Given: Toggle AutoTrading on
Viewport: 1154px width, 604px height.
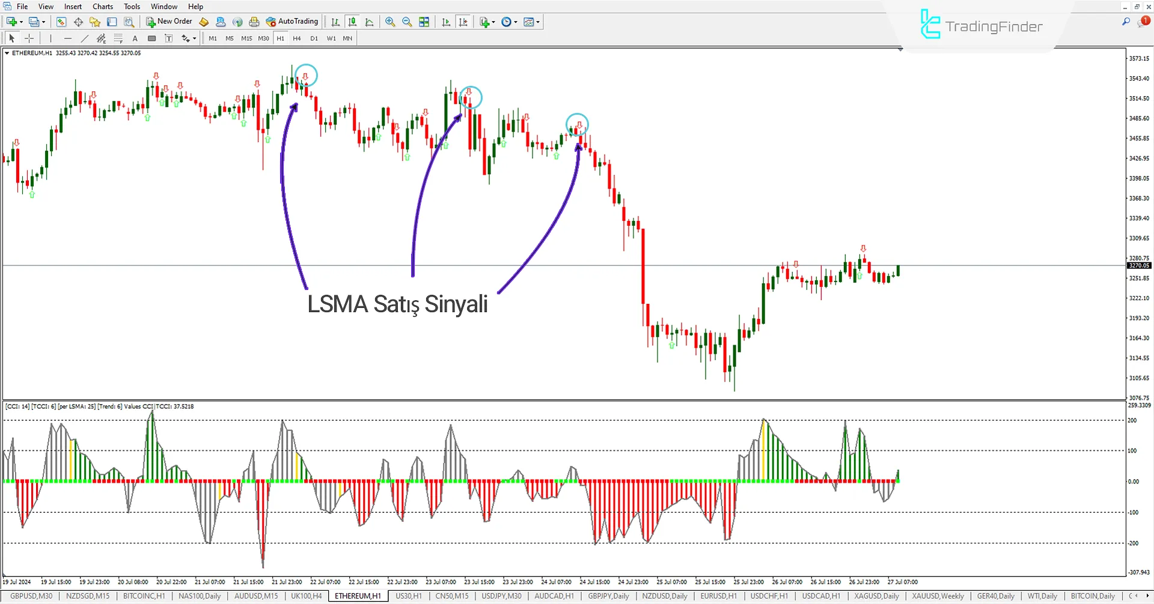Looking at the screenshot, I should [293, 21].
